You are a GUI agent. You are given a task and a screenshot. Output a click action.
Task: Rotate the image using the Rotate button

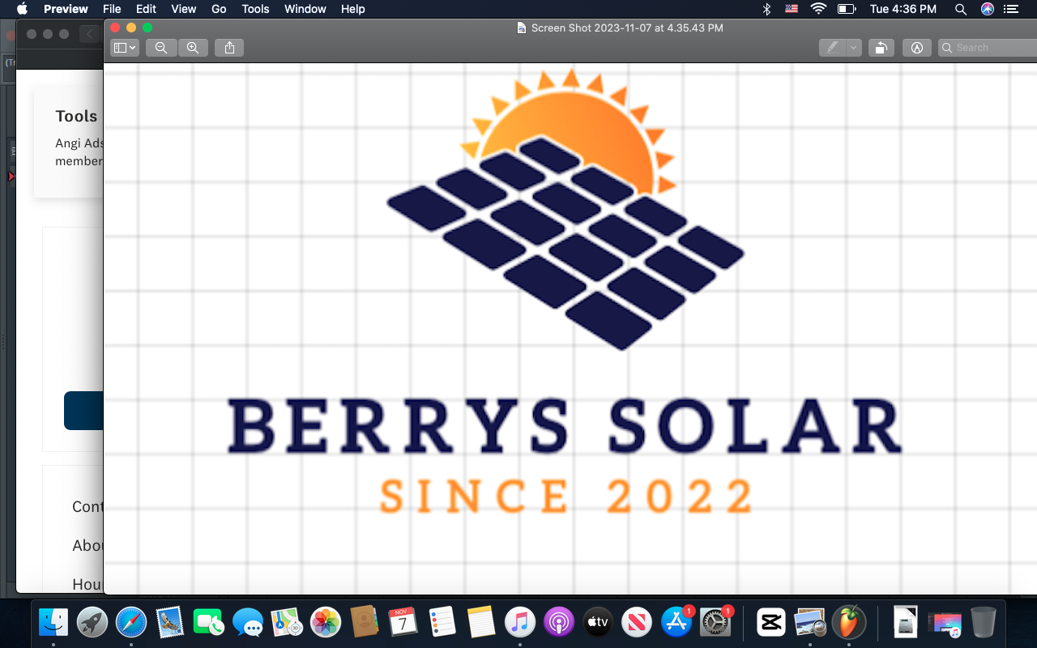(x=881, y=48)
